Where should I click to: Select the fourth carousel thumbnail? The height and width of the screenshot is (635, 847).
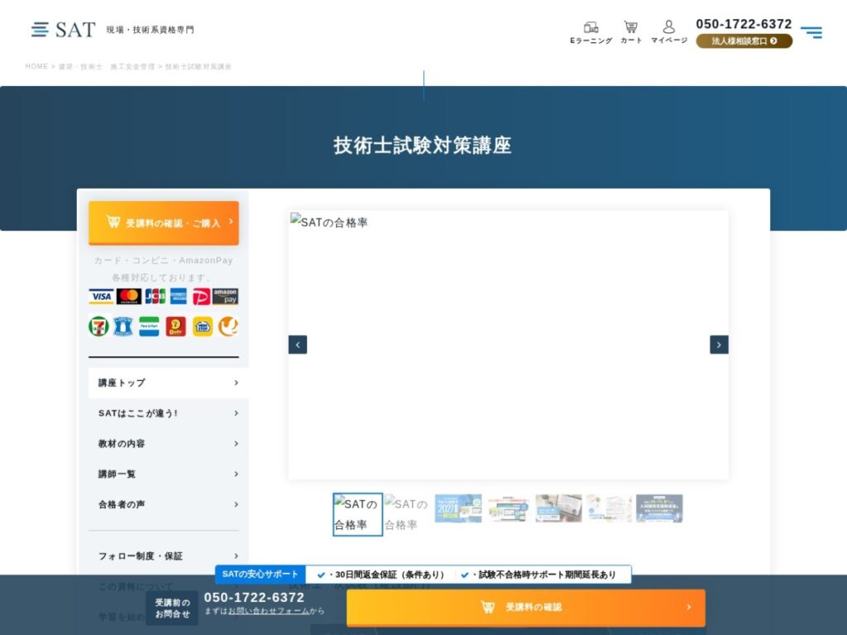click(509, 508)
